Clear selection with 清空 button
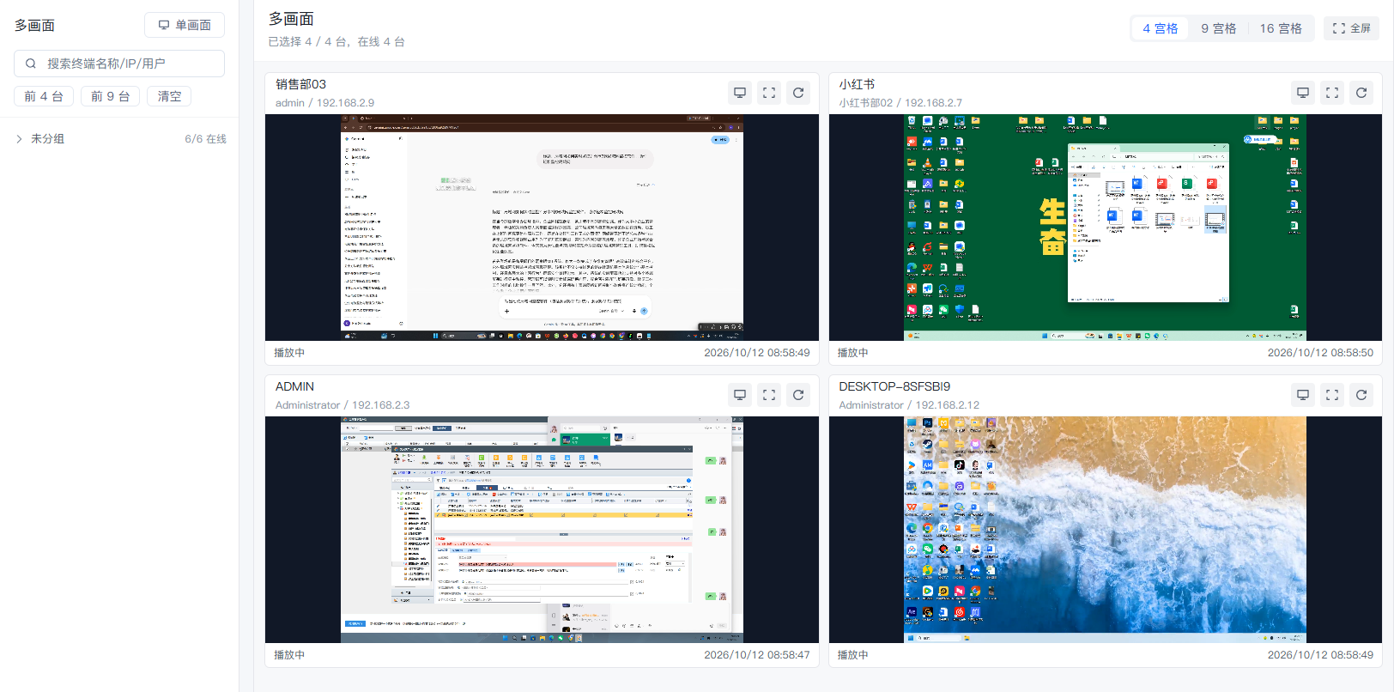This screenshot has width=1394, height=692. 170,96
